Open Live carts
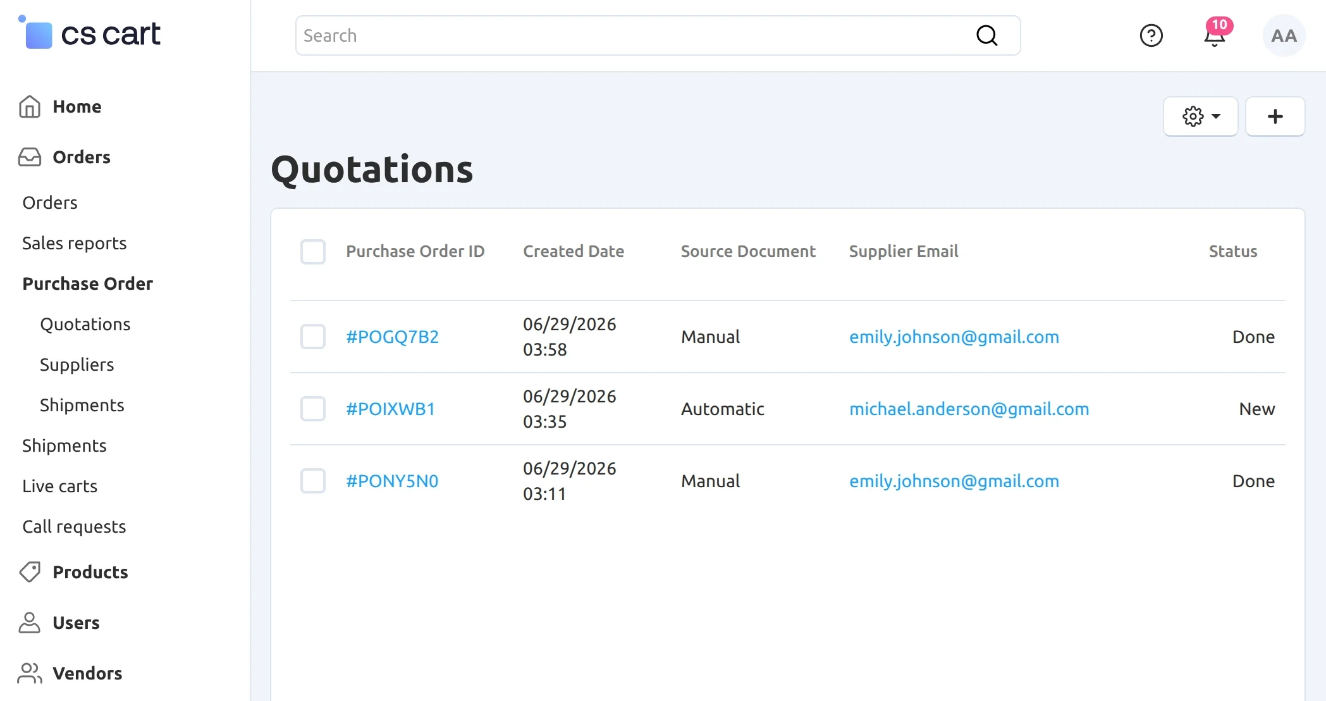Image resolution: width=1326 pixels, height=701 pixels. point(60,486)
